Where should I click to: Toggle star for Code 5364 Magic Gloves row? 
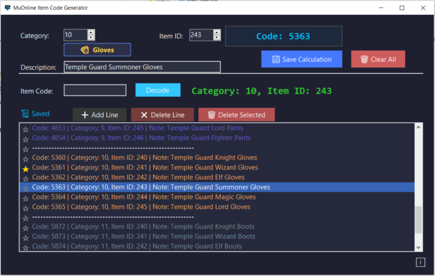click(26, 198)
